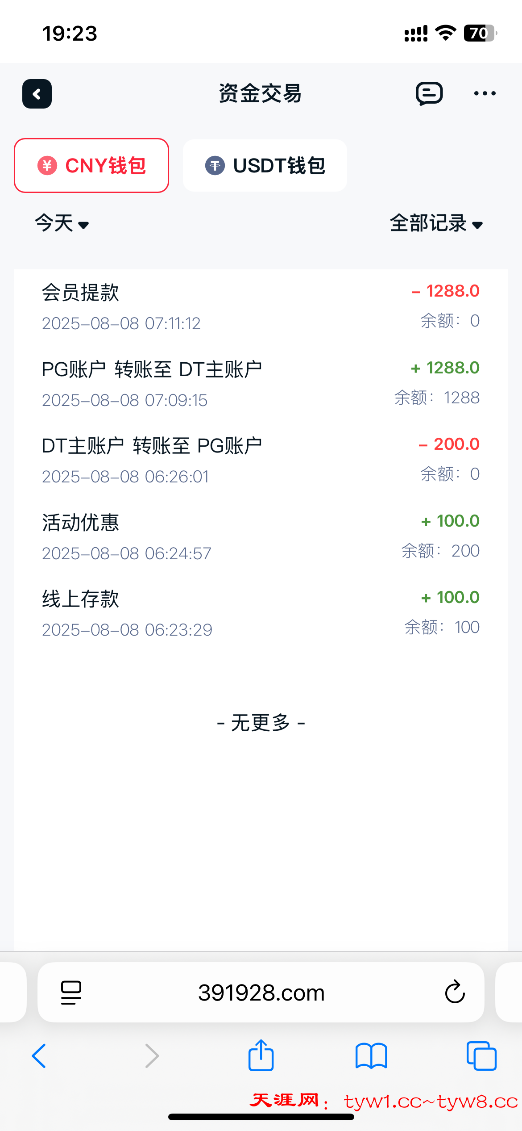Select PG账户 转账至 DT主账户 record

click(261, 384)
